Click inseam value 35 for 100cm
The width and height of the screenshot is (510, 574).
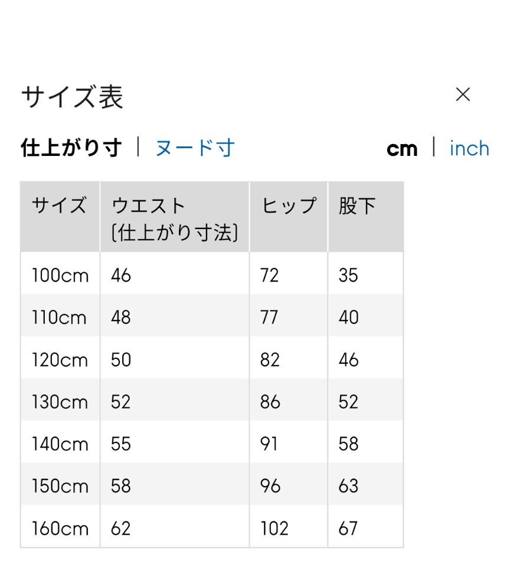click(x=348, y=275)
